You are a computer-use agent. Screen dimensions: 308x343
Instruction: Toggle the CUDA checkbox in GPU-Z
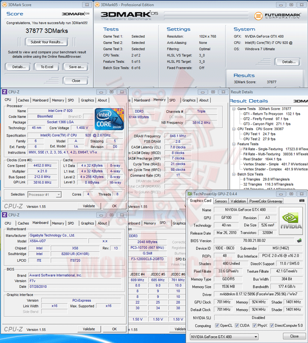point(237,325)
